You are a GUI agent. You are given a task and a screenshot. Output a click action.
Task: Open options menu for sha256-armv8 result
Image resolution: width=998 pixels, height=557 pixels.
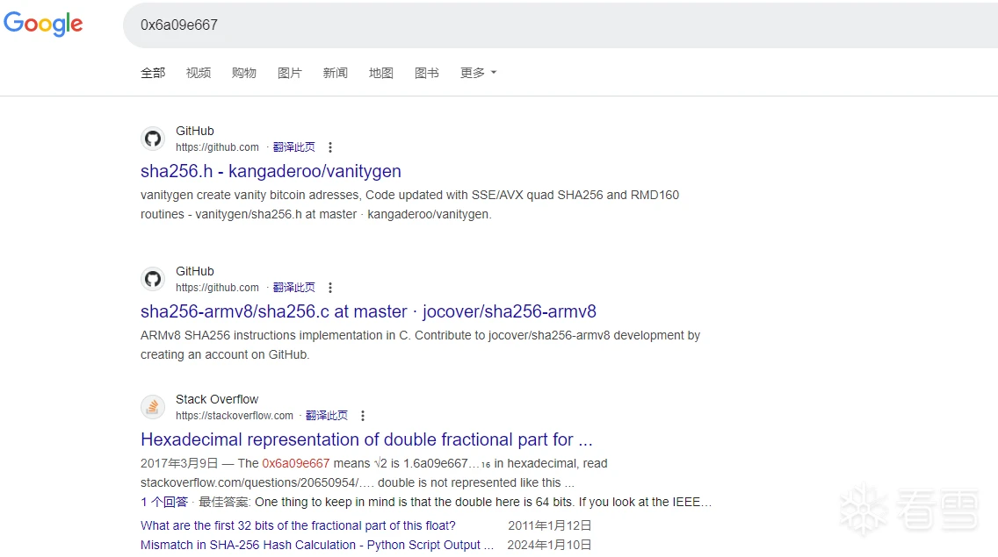(329, 288)
